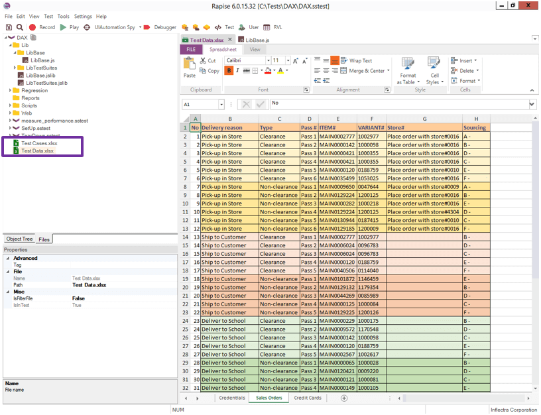Click the Merge & Center icon
The image size is (541, 415).
pyautogui.click(x=343, y=70)
